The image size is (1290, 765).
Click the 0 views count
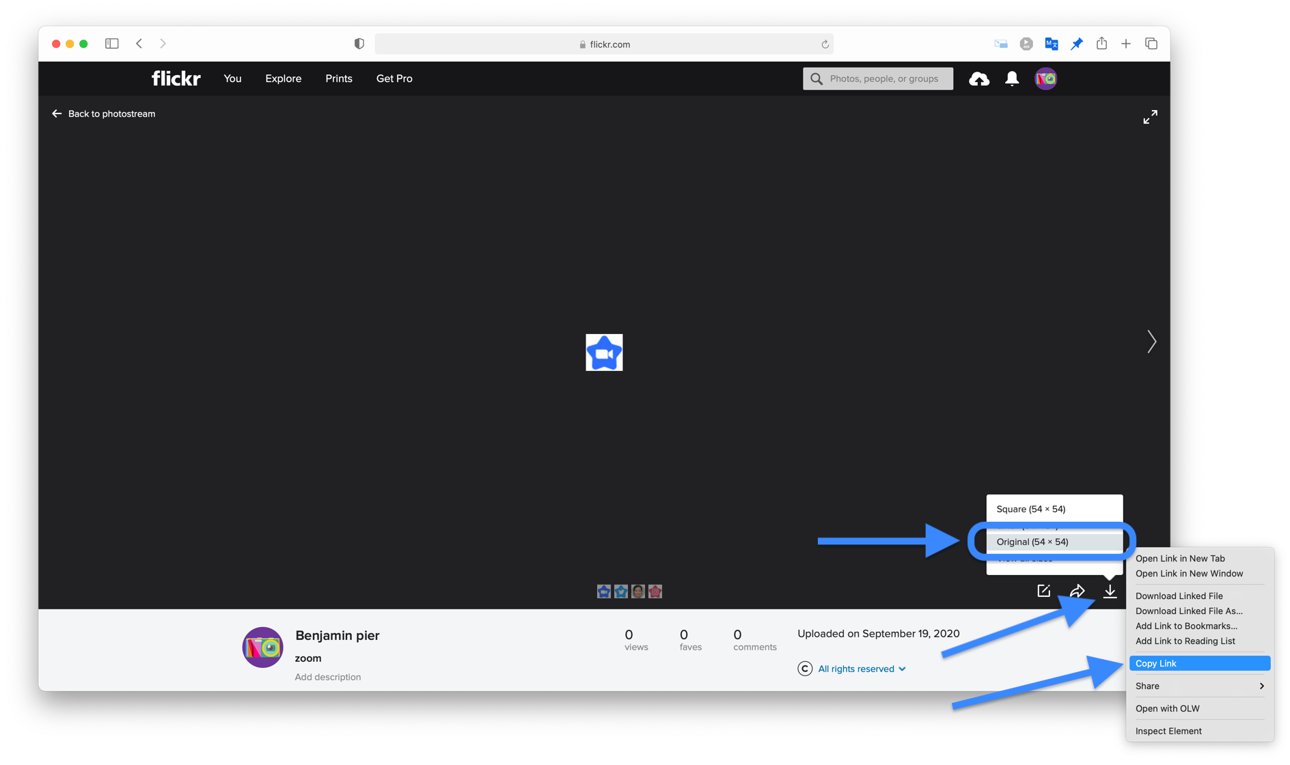pyautogui.click(x=635, y=640)
